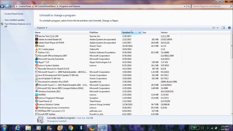Open the Windows Start button

click(4, 128)
